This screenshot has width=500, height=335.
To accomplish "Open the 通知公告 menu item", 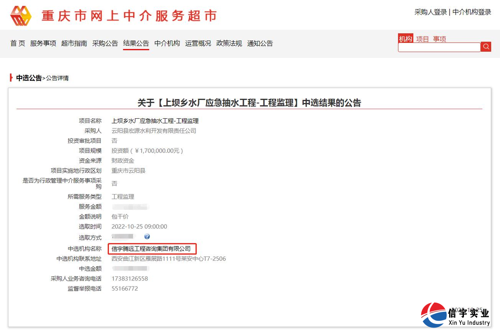I will (260, 43).
